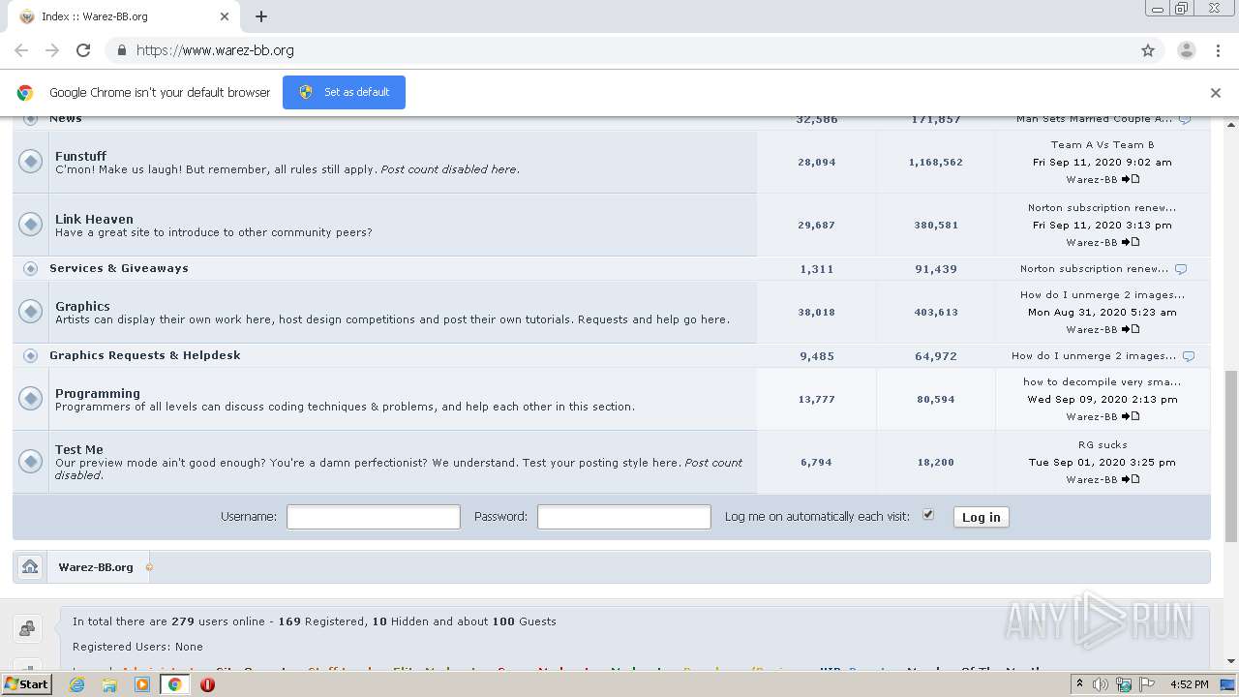
Task: Click the Warez-BB.org breadcrumb link
Action: 96,567
